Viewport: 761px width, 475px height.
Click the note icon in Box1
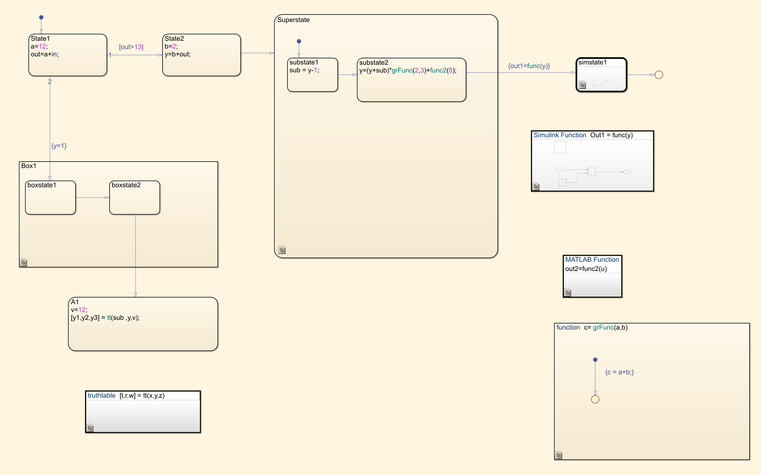coord(24,263)
